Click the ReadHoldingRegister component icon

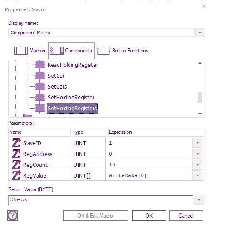coord(40,65)
